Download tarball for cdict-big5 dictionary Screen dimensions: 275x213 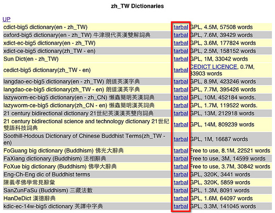click(181, 27)
